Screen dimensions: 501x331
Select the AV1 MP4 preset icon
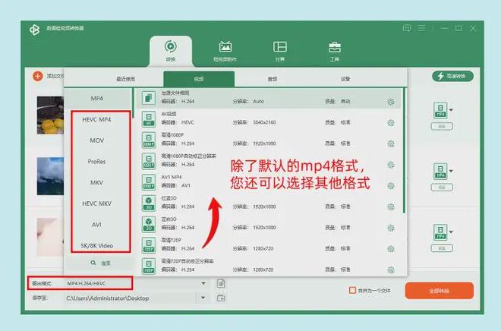(149, 182)
